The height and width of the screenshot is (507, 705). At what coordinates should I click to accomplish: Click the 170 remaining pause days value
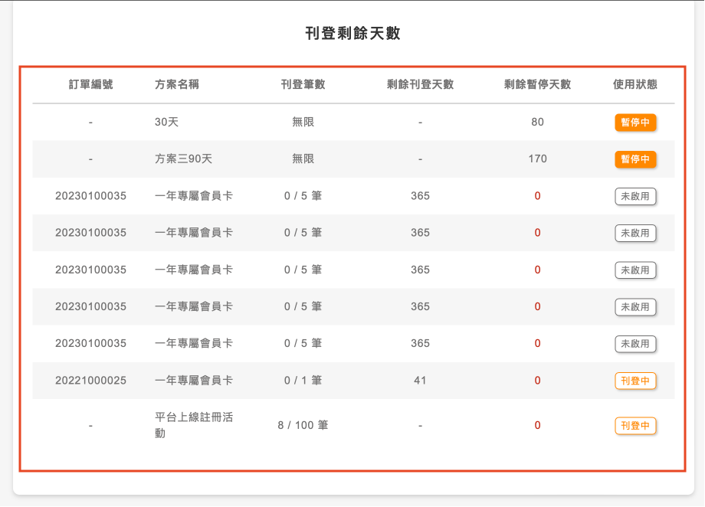(537, 159)
